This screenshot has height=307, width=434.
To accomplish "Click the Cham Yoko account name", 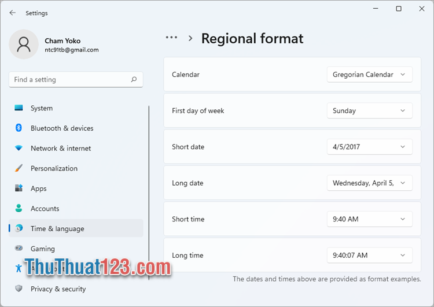I will click(62, 41).
